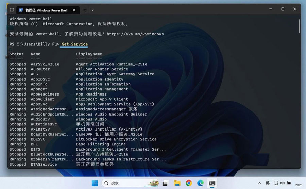Launch File Explorer from the taskbar
Screen dimensions: 306x189
[177, 183]
